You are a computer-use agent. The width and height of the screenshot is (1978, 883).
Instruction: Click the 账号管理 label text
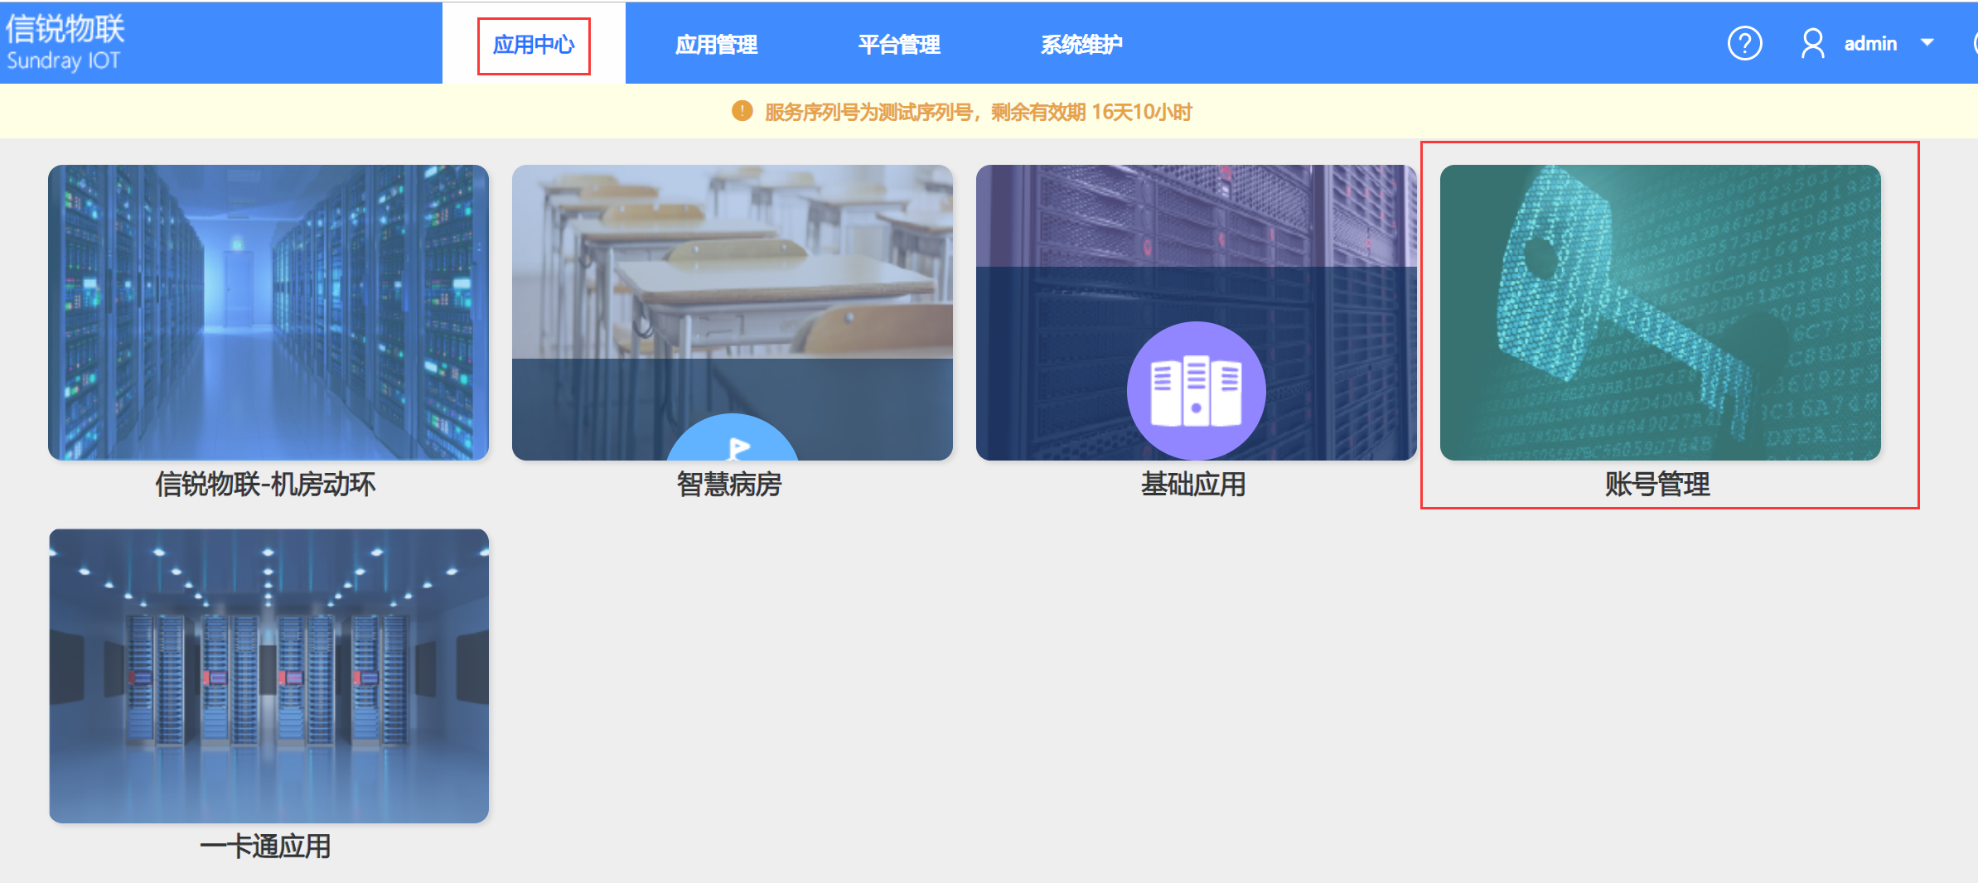(x=1657, y=484)
